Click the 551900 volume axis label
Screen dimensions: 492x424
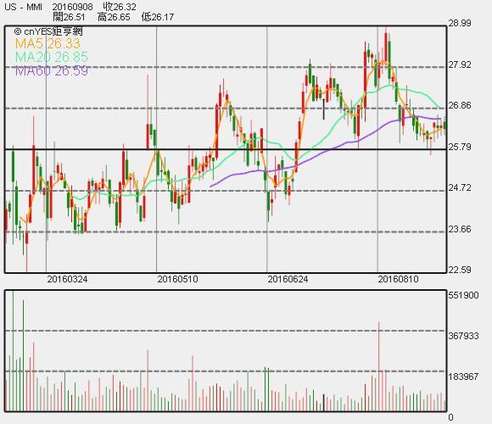click(463, 295)
